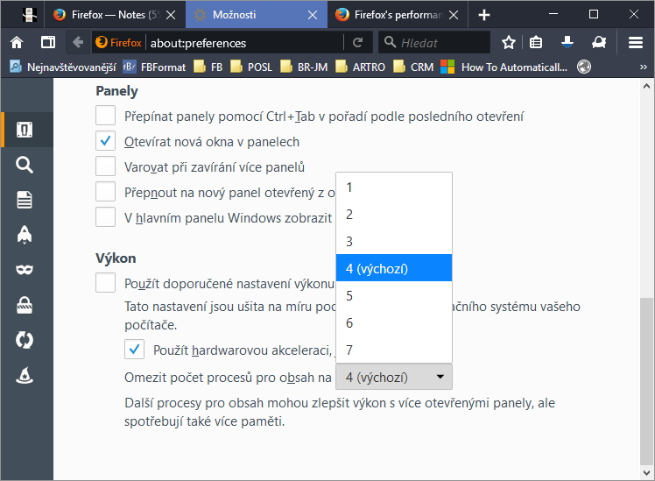Open the CRM bookmarks folder

tap(414, 67)
